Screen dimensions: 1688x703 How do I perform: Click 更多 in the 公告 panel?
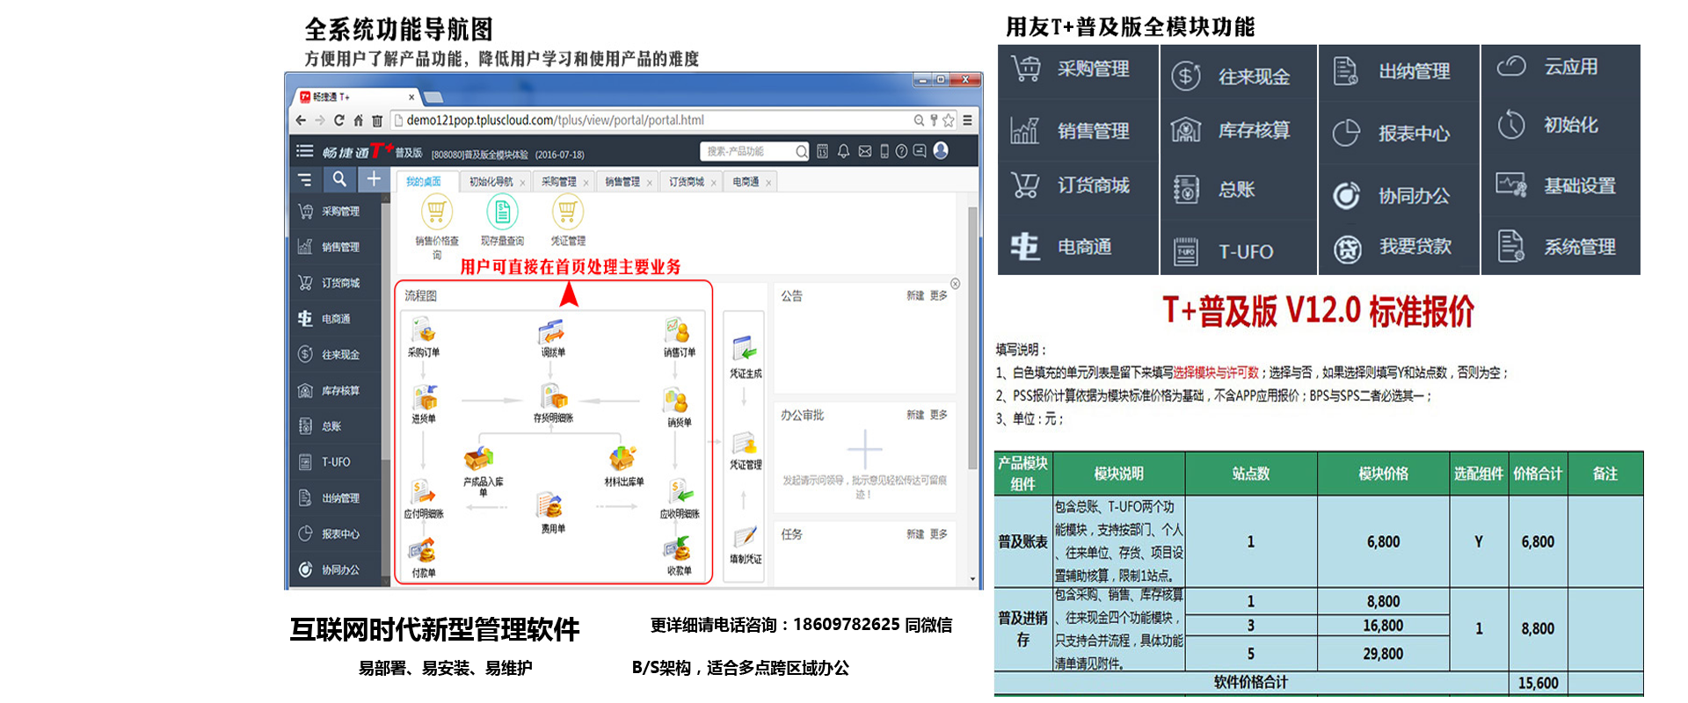click(939, 296)
